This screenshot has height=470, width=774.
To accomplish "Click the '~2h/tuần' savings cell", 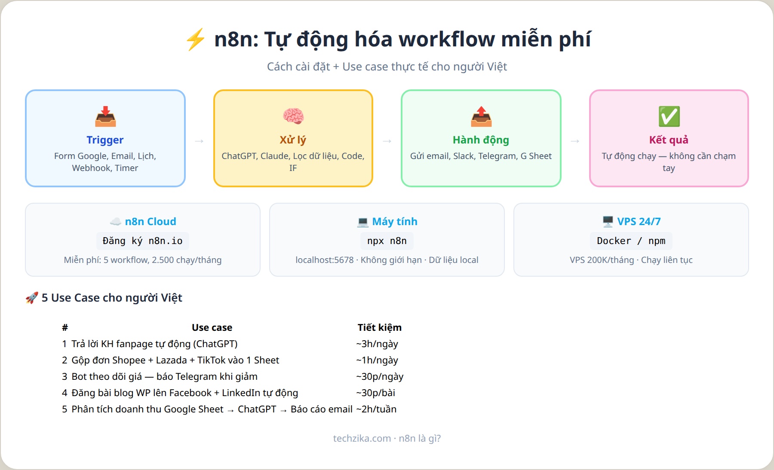I will pyautogui.click(x=376, y=409).
